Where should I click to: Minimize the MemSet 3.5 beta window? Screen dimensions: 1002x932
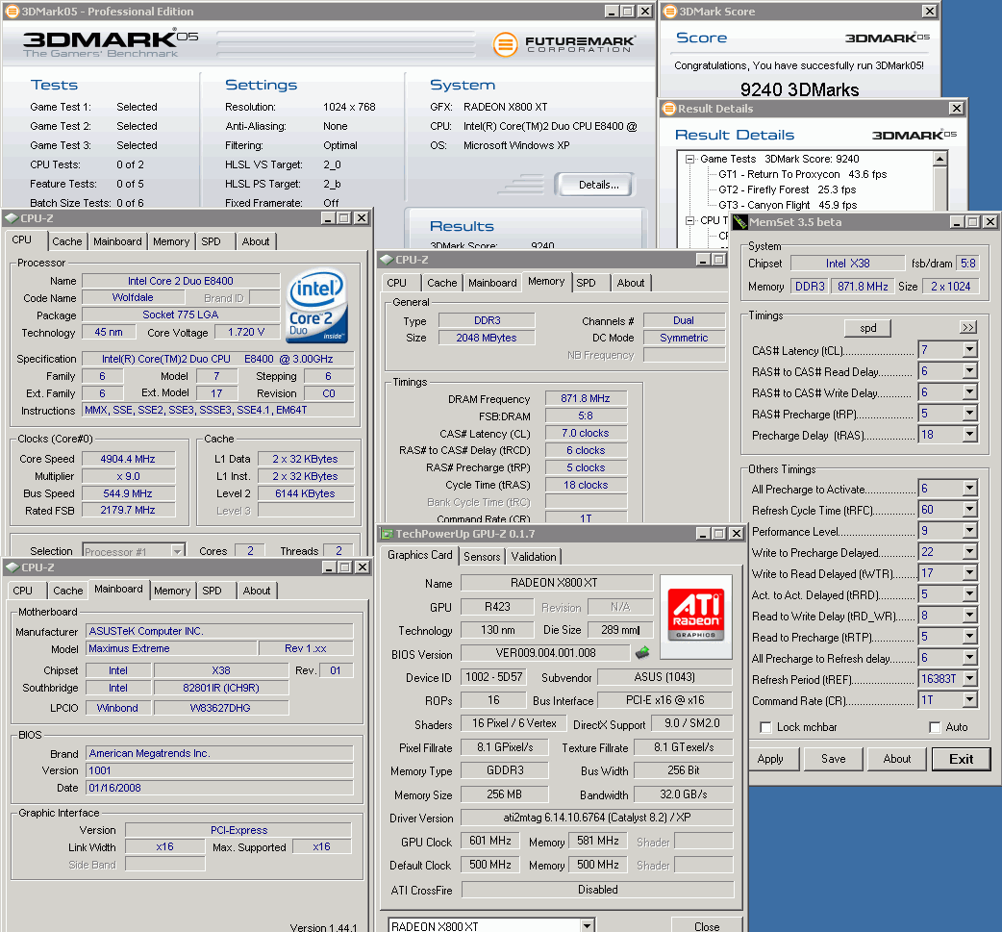click(957, 222)
